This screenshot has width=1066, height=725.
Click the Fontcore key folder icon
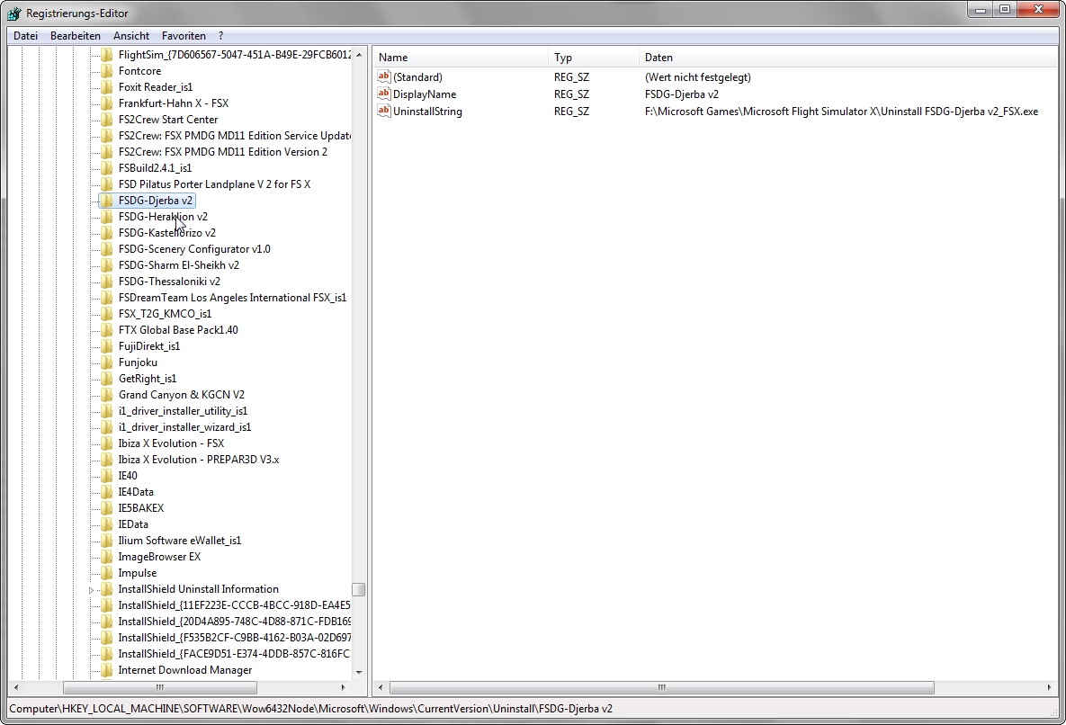pos(106,71)
